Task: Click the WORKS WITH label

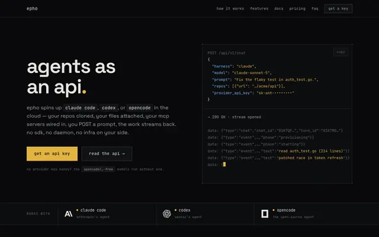Action: 38,214
